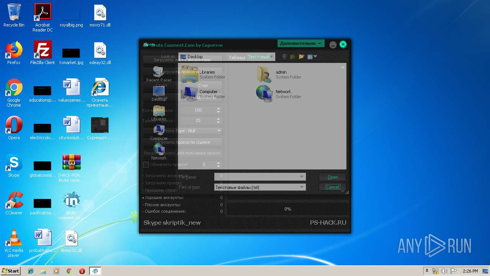The height and width of the screenshot is (276, 490).
Task: Select the Opera desktop icon
Action: [x=14, y=128]
